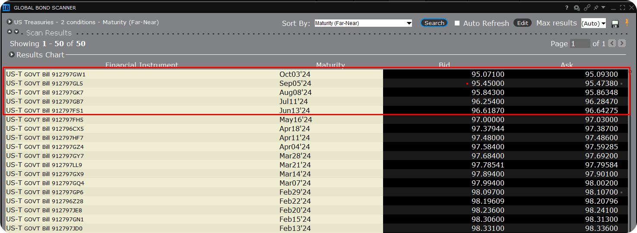Screen dimensions: 637x233
Task: Go to the next results page arrow
Action: click(622, 43)
